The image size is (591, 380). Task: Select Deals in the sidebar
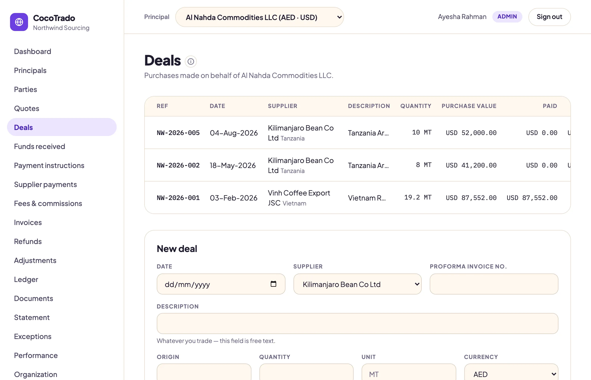(62, 127)
